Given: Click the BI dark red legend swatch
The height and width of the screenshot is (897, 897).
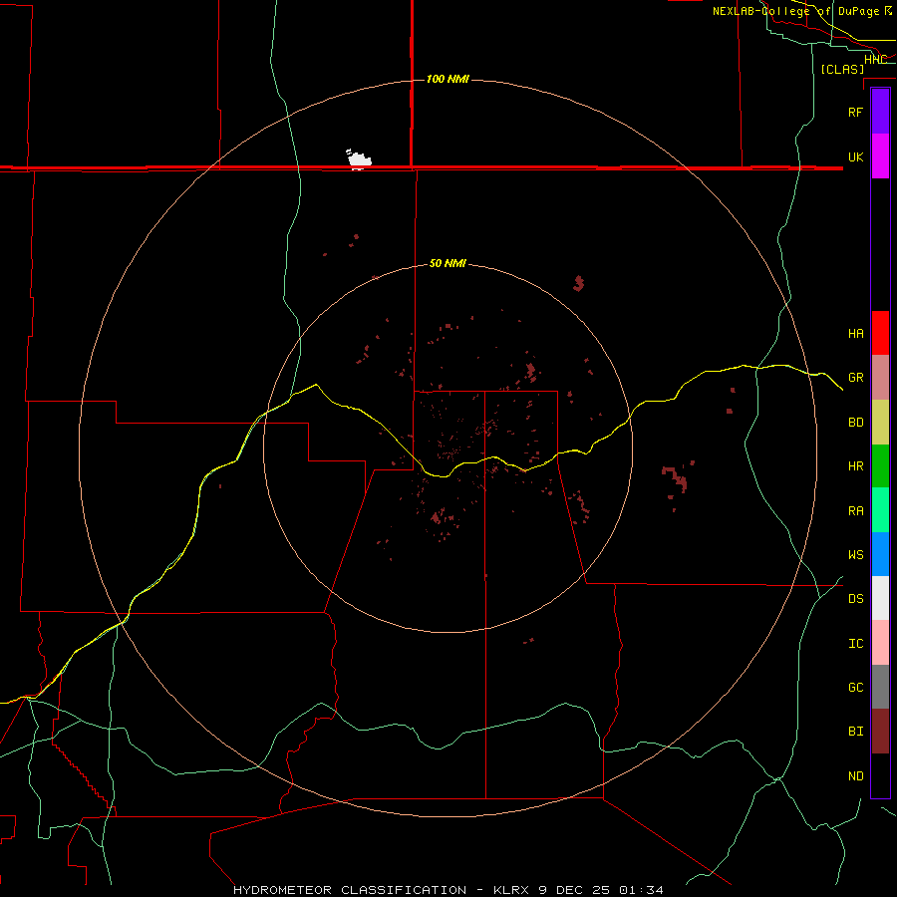Looking at the screenshot, I should [x=880, y=732].
